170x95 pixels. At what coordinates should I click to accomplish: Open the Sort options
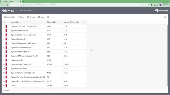(41, 17)
